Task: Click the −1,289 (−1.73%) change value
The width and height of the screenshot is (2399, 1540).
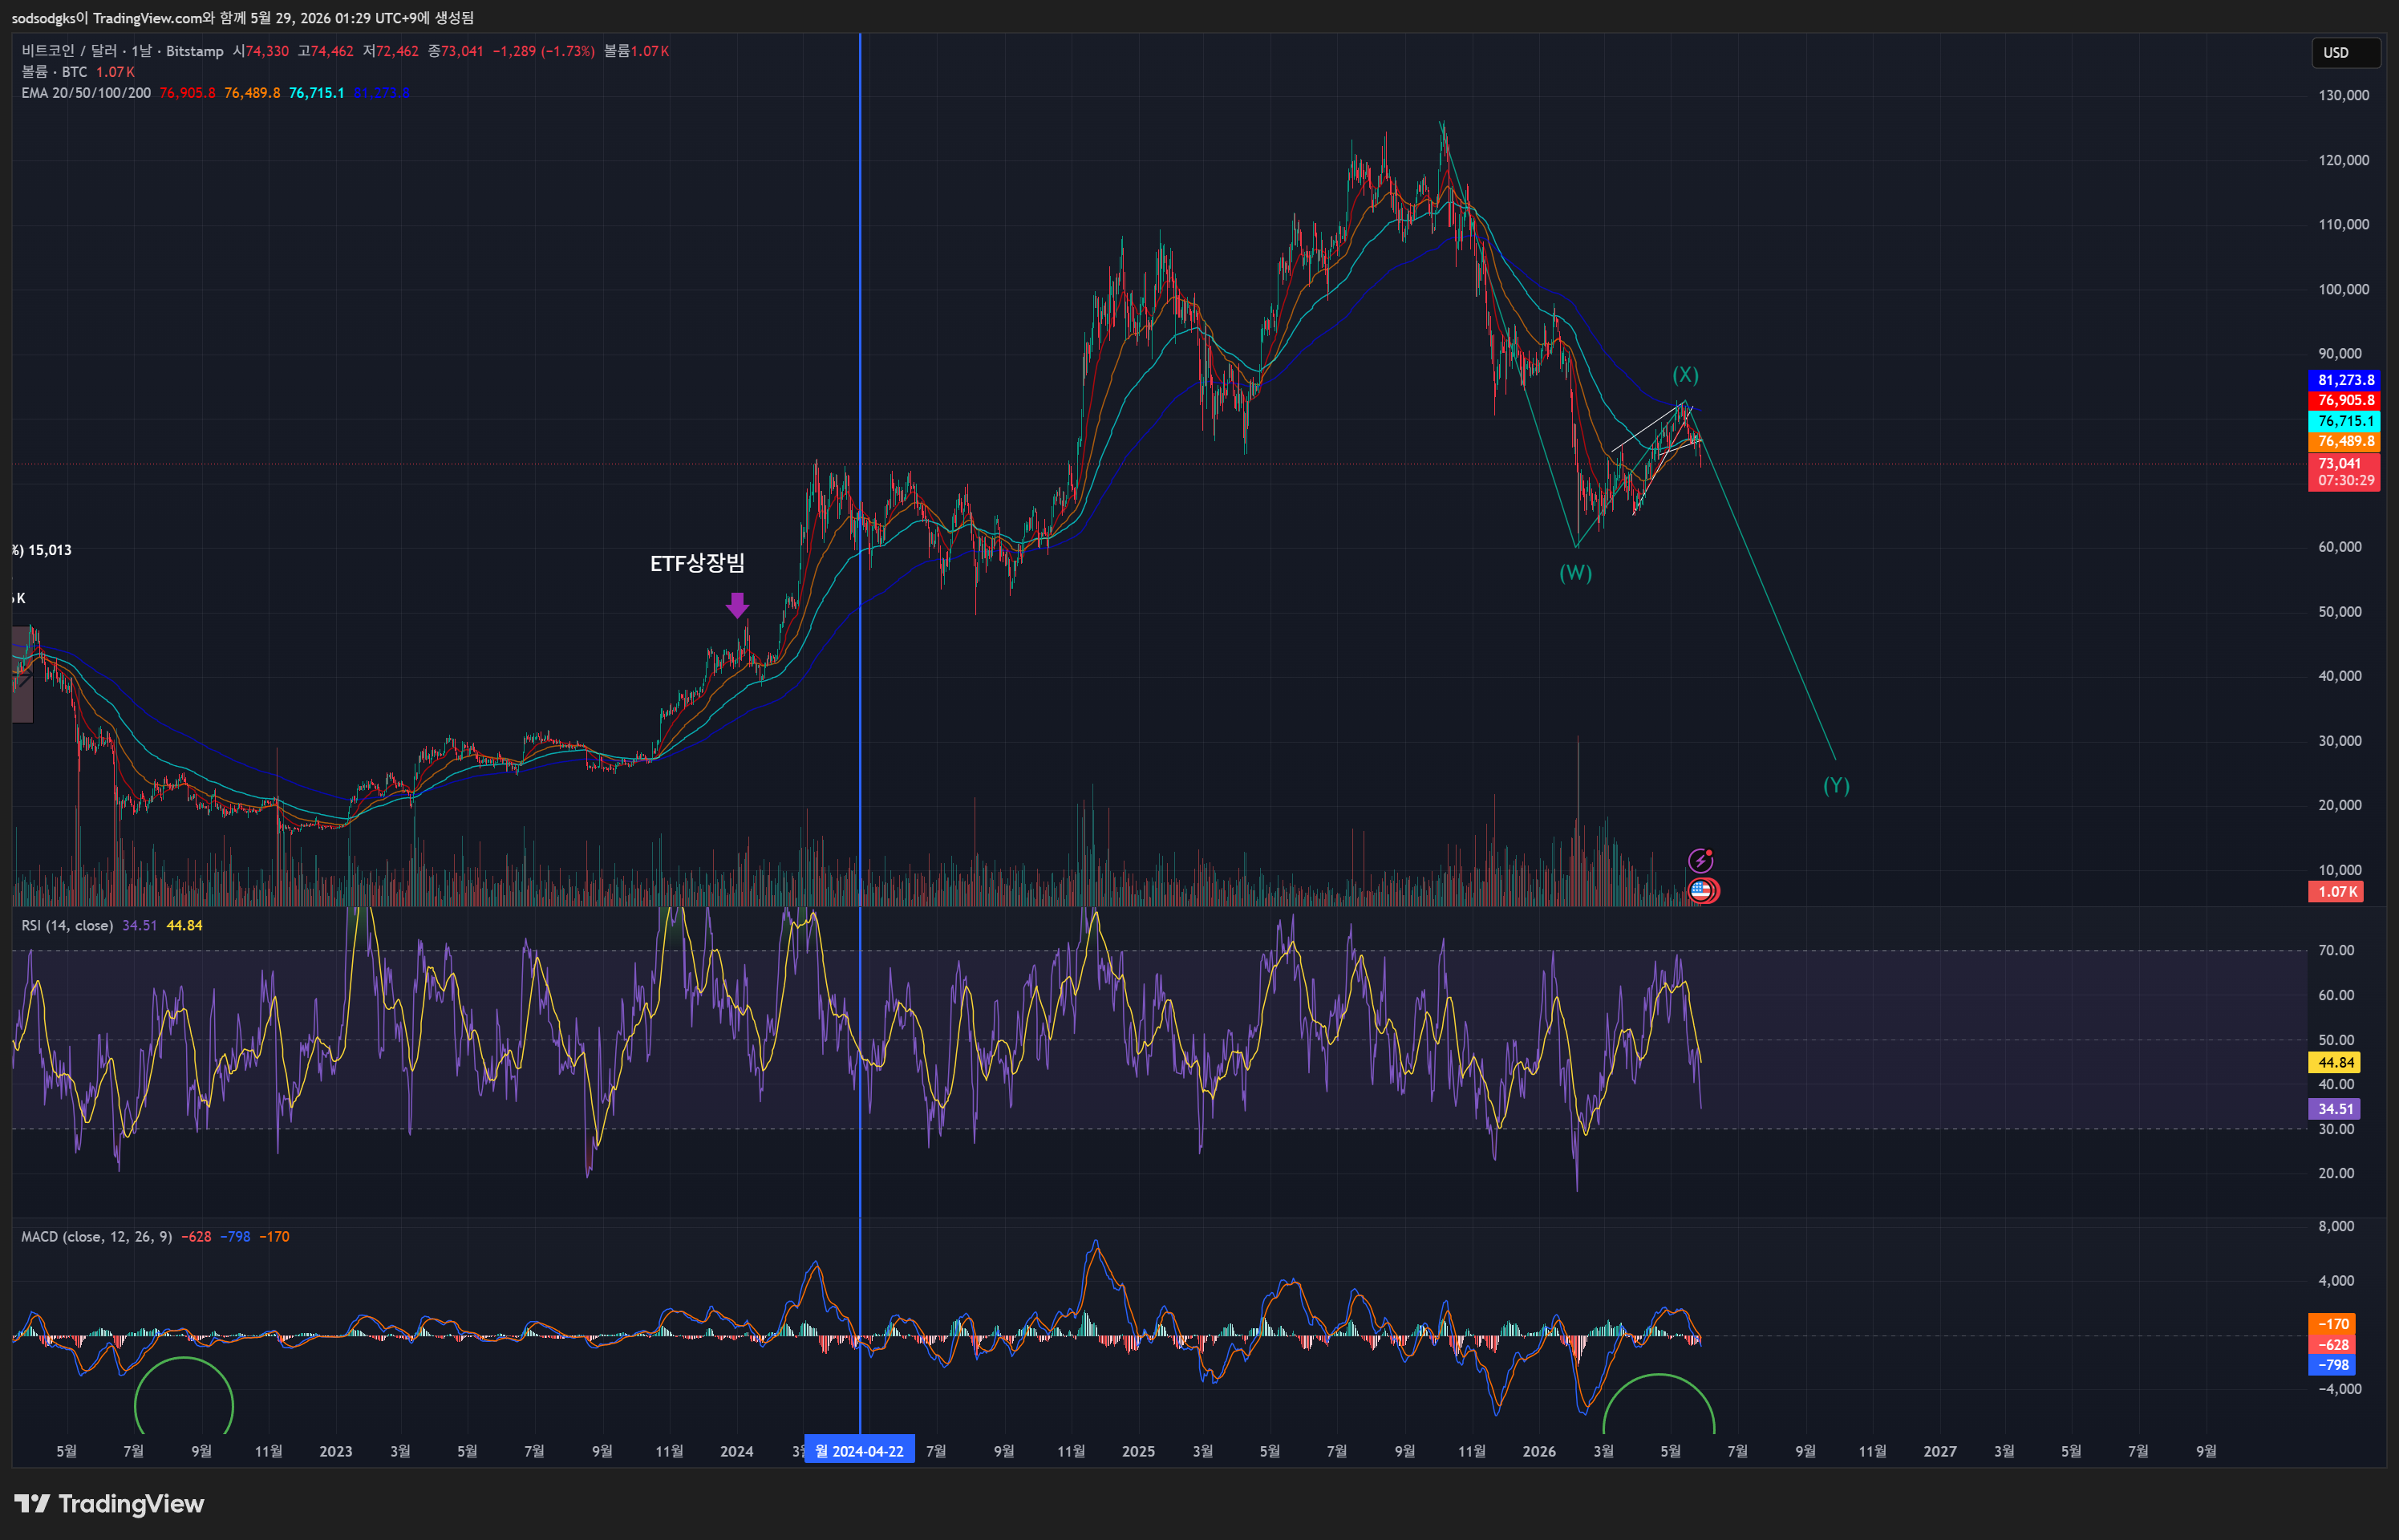Action: pyautogui.click(x=544, y=51)
